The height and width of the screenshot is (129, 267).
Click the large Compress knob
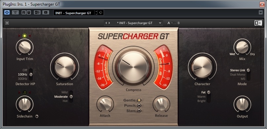click(133, 67)
